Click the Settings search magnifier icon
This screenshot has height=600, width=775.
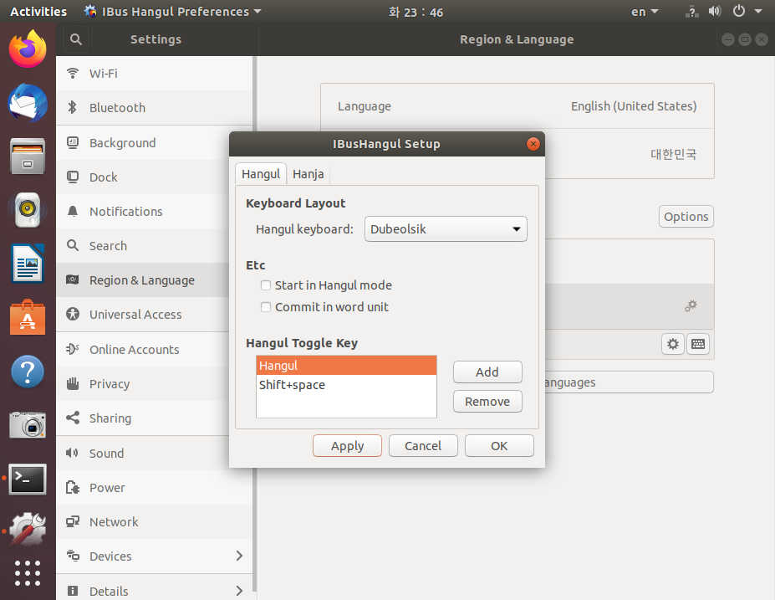tap(75, 39)
